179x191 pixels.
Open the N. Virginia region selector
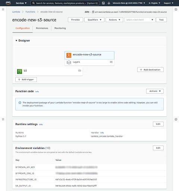pos(154,3)
